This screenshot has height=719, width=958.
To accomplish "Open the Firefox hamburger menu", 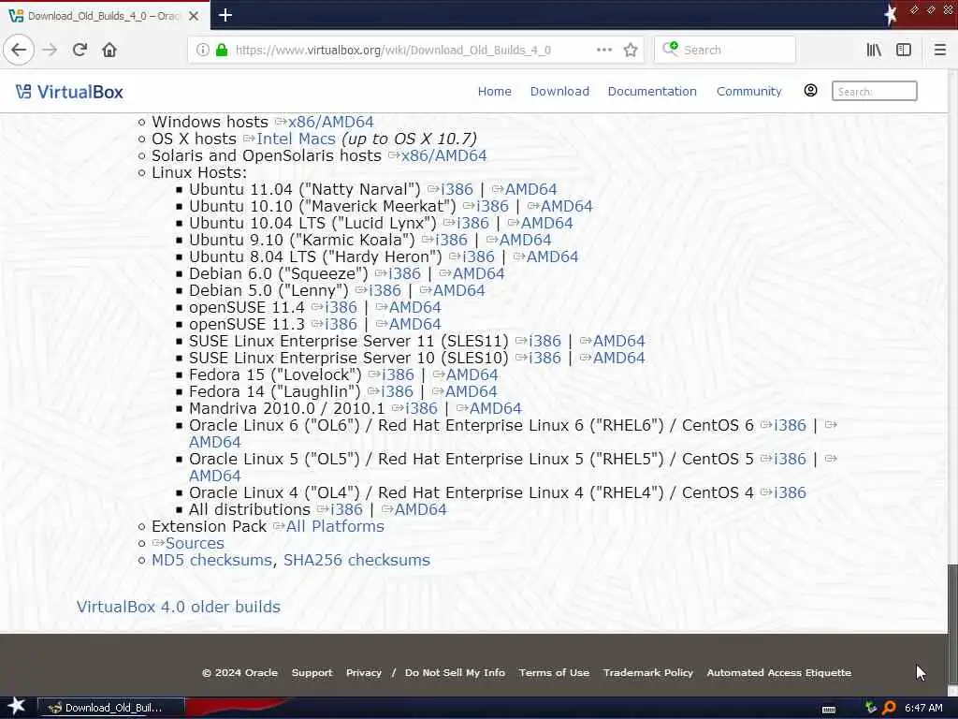I will point(940,50).
